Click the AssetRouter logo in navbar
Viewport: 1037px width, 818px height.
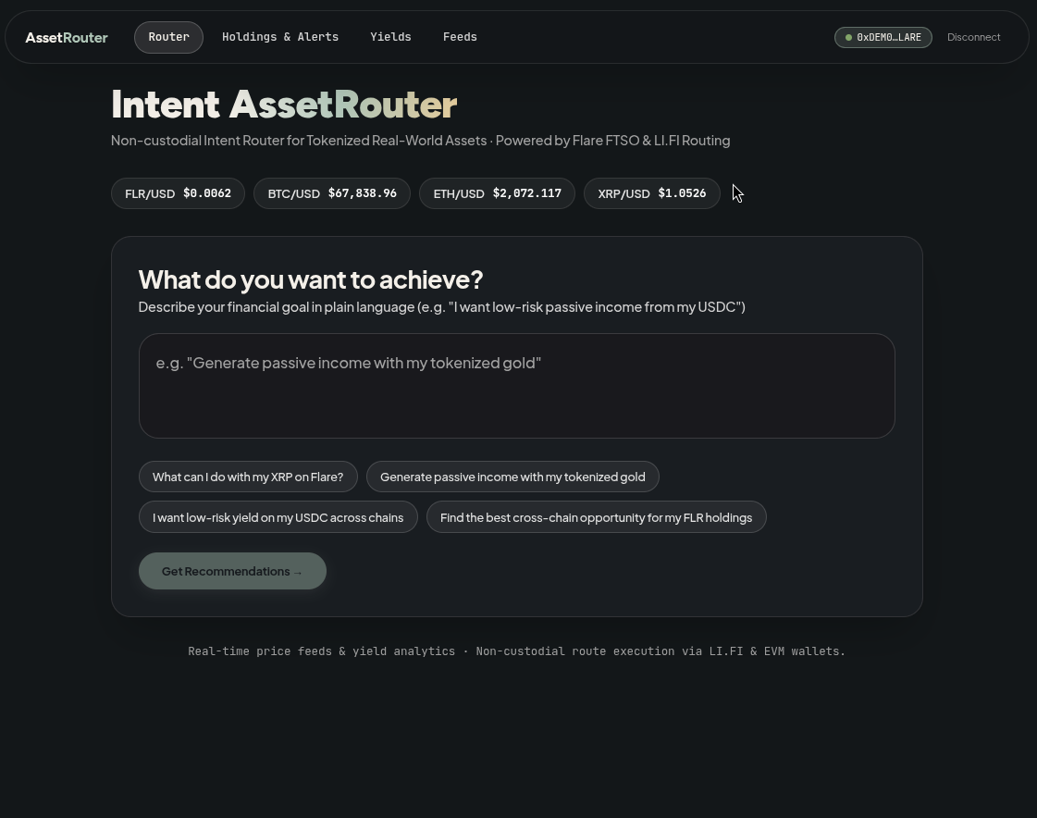[x=66, y=38]
